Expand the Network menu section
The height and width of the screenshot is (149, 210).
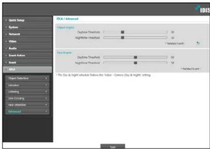click(x=27, y=34)
